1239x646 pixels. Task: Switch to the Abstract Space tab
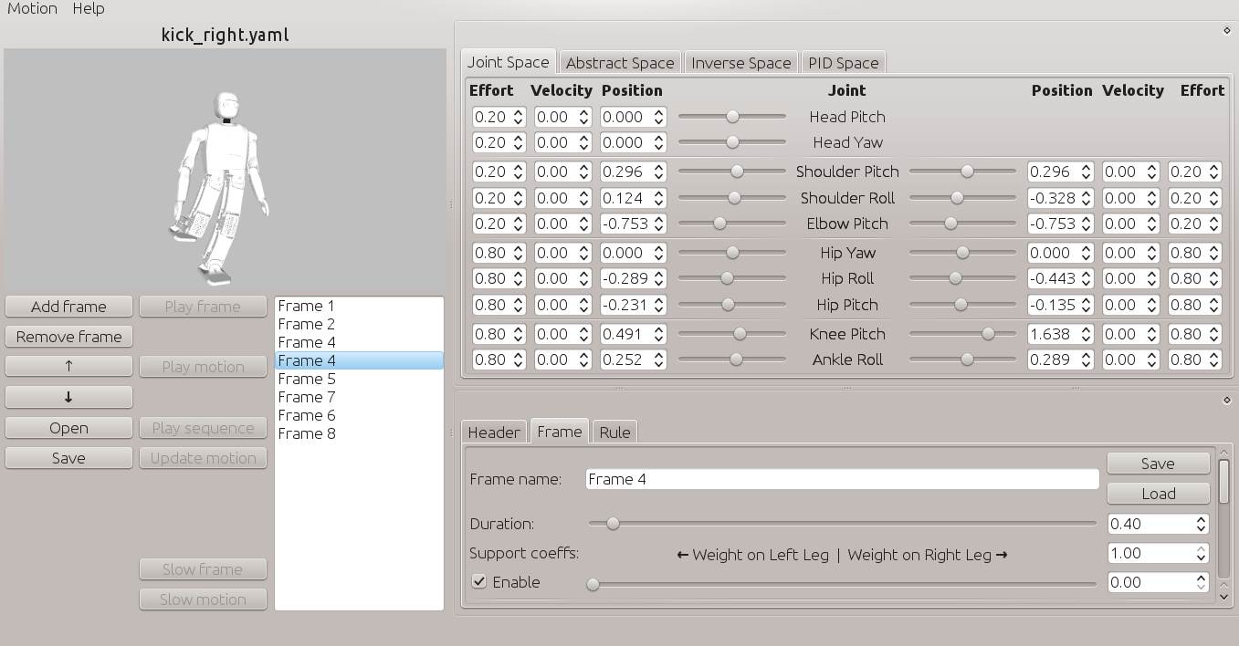click(619, 63)
